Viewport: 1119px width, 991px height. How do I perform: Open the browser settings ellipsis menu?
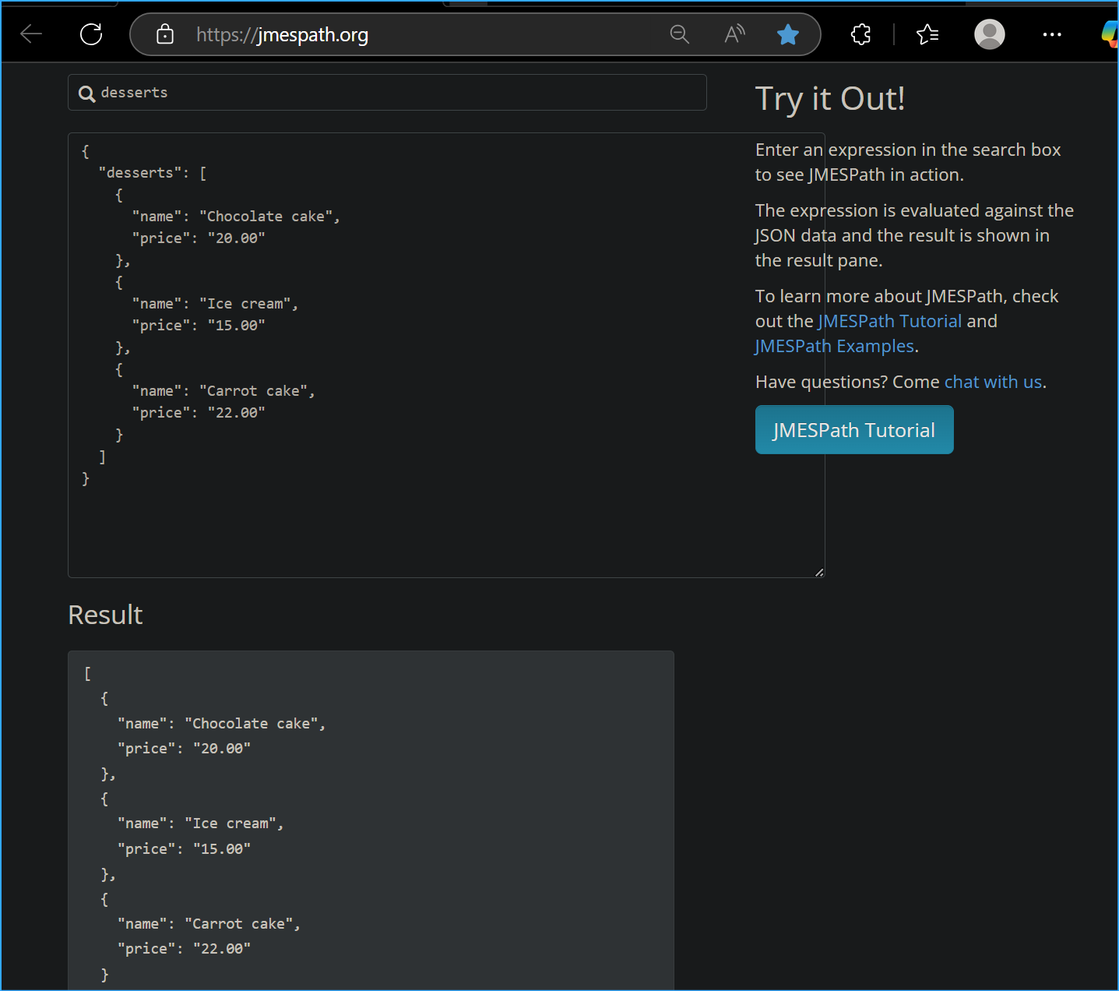1052,34
